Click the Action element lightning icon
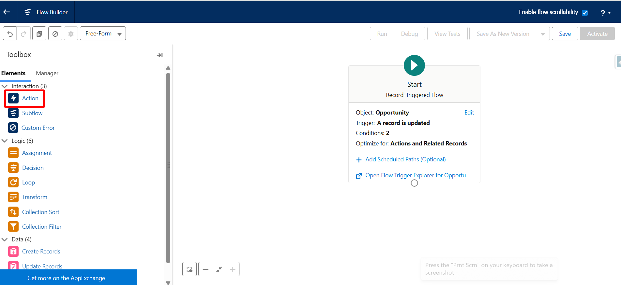Viewport: 621px width, 285px height. [13, 98]
